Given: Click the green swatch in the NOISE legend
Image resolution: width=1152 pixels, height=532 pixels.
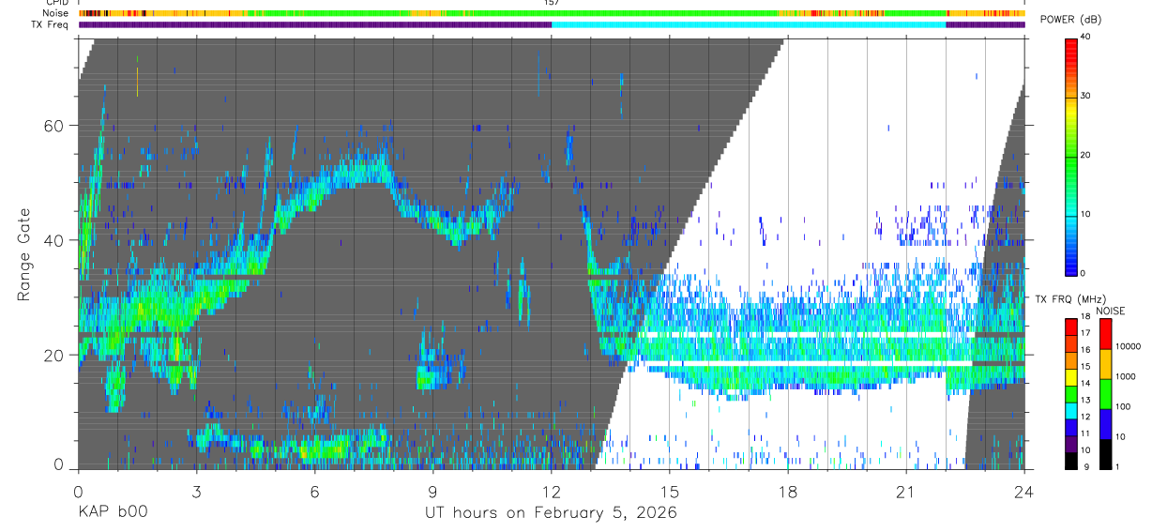Looking at the screenshot, I should (x=1105, y=394).
